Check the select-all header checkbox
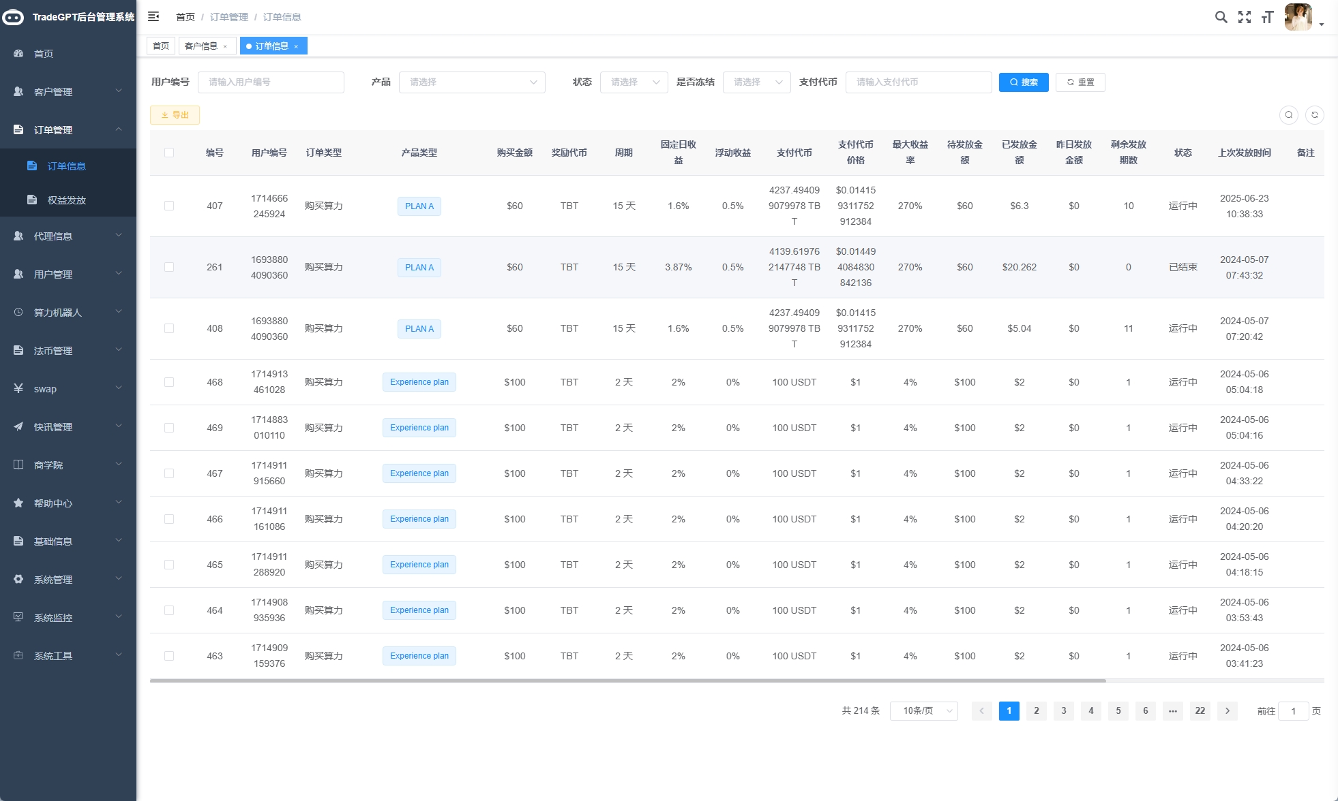1338x801 pixels. pos(169,153)
